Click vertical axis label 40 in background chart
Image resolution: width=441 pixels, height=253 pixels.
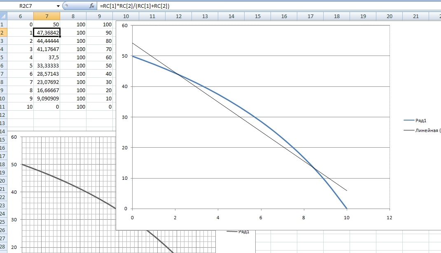click(x=14, y=192)
